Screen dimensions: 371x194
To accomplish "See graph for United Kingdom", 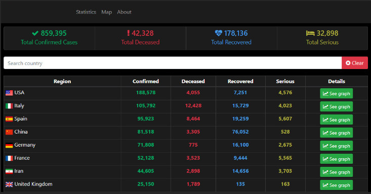I will 336,185.
